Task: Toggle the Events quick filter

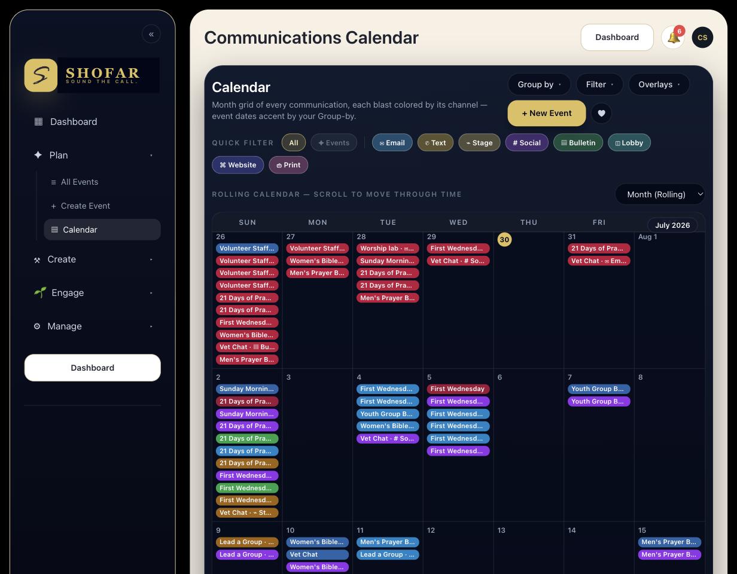Action: pyautogui.click(x=334, y=143)
